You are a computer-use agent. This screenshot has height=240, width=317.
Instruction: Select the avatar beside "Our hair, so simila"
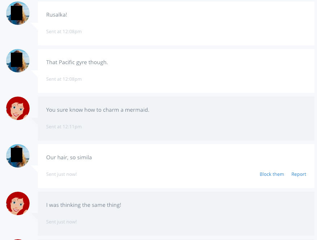click(x=18, y=156)
